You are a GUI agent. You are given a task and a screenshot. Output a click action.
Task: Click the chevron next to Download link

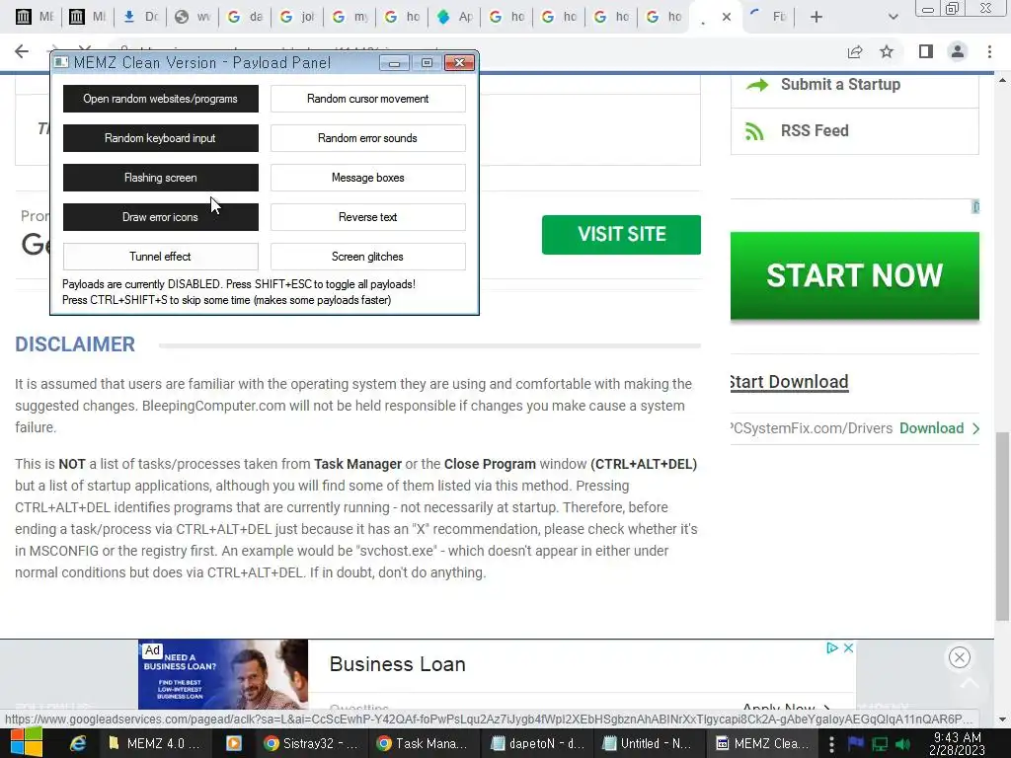point(975,428)
